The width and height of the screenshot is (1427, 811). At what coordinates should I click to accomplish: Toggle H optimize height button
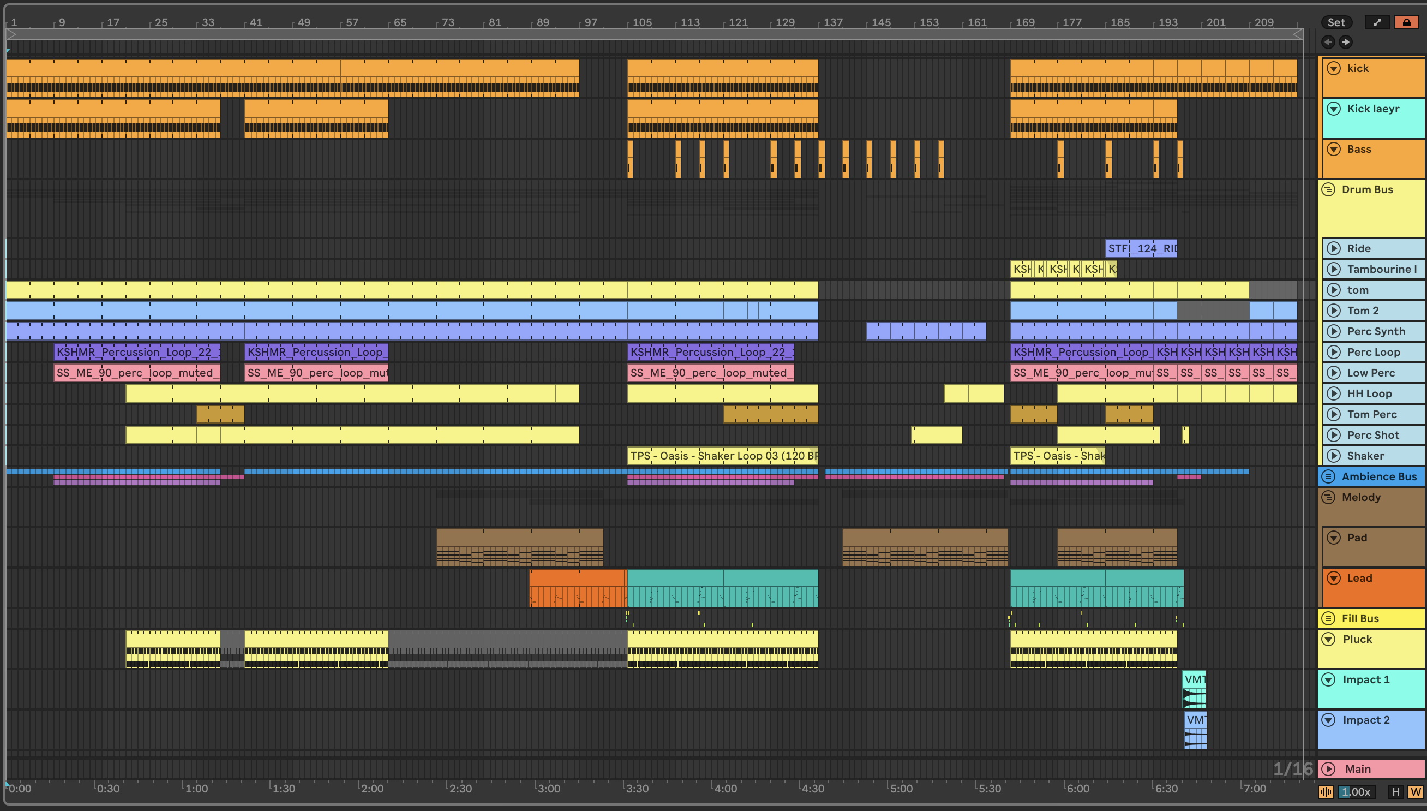pos(1395,791)
